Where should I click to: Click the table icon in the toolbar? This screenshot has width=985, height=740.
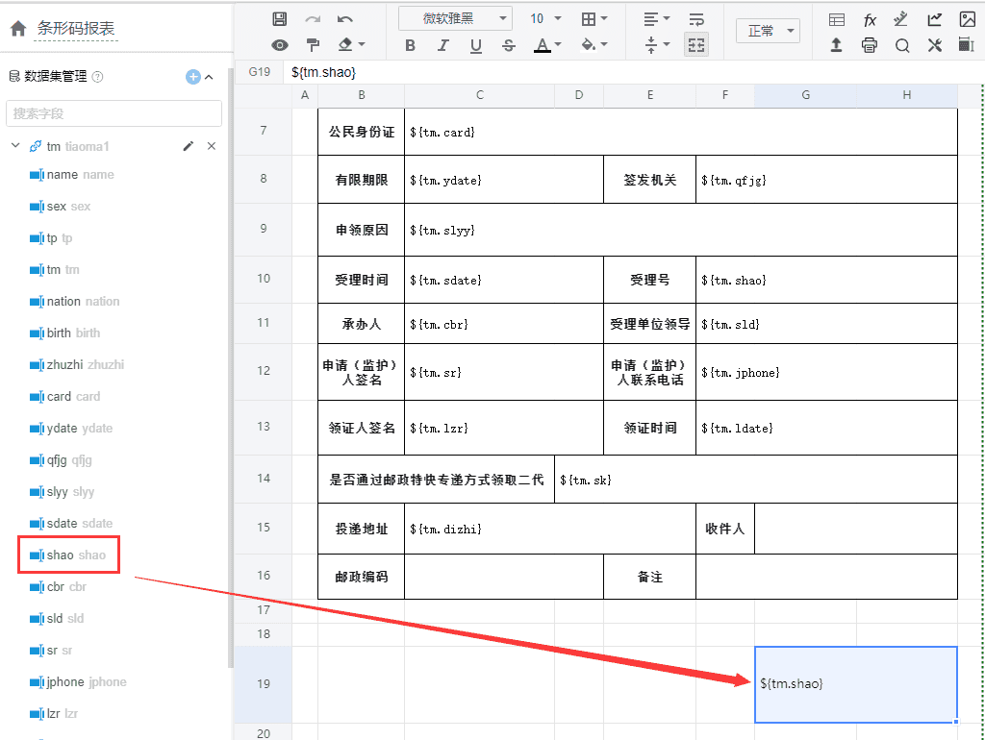pos(837,19)
